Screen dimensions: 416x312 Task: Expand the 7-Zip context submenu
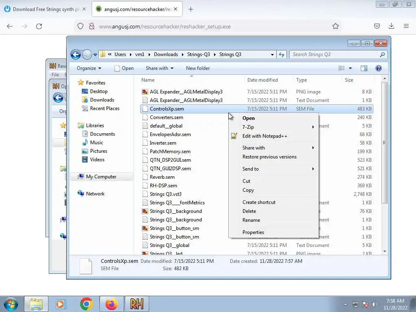(x=274, y=127)
